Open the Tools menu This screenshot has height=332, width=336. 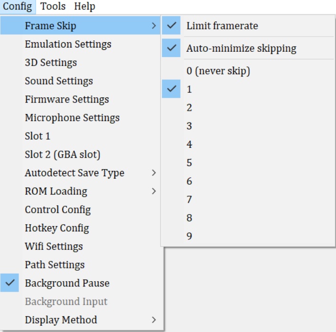pyautogui.click(x=53, y=7)
